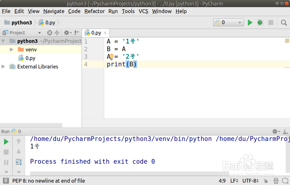Click the Project panel horizontal scrollbar
The image size is (290, 185).
click(31, 125)
